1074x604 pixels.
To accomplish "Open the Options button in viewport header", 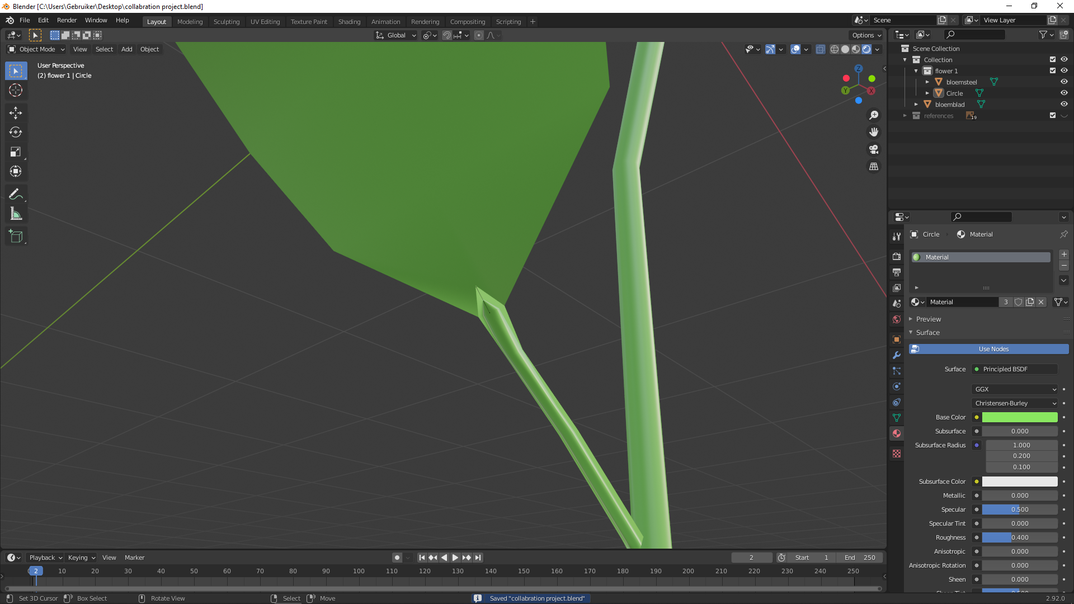I will click(x=866, y=35).
